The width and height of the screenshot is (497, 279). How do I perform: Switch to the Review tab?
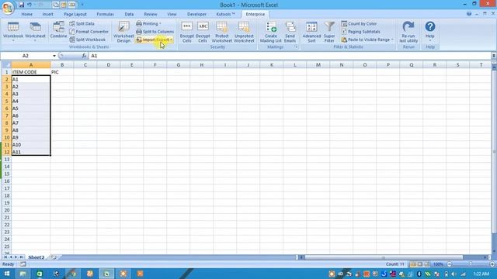151,14
